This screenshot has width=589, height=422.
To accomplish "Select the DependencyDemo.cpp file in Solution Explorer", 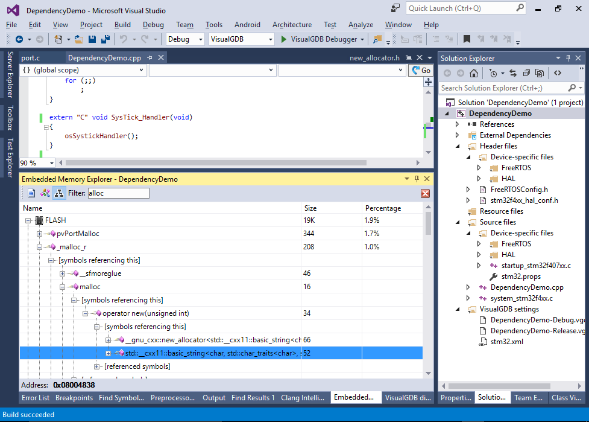I will click(527, 287).
